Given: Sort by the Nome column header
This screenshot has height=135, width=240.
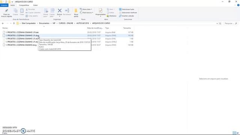Looking at the screenshot, I should [5, 28].
